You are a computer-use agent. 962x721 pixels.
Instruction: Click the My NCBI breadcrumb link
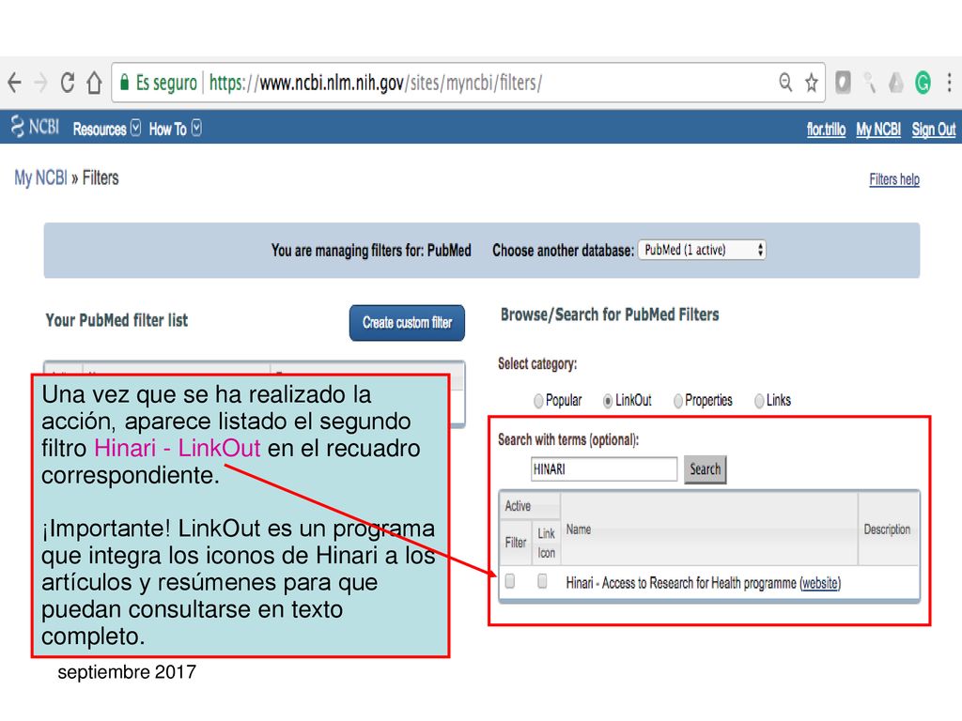[x=40, y=177]
